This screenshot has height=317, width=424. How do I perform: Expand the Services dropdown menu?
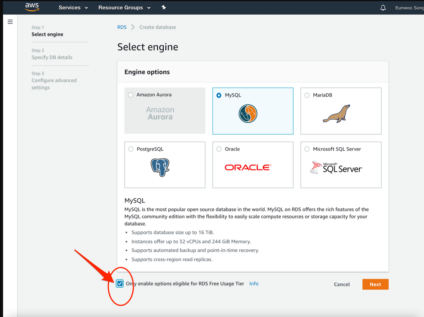pyautogui.click(x=73, y=8)
